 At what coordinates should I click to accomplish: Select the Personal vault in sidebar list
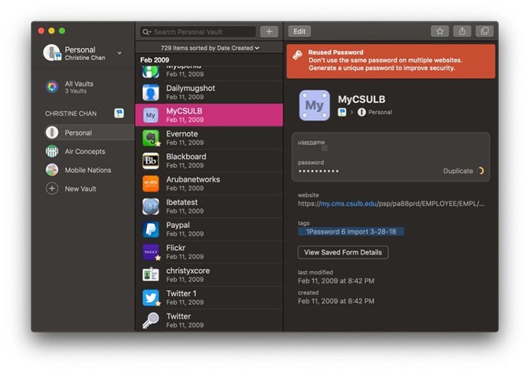coord(83,133)
